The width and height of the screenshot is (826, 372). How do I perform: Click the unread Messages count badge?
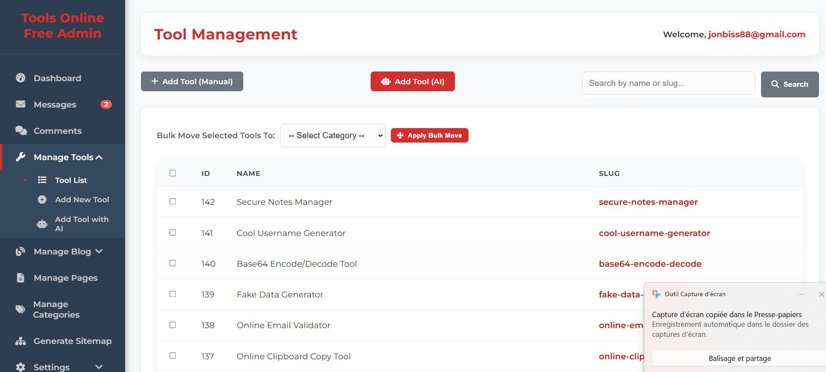click(106, 104)
